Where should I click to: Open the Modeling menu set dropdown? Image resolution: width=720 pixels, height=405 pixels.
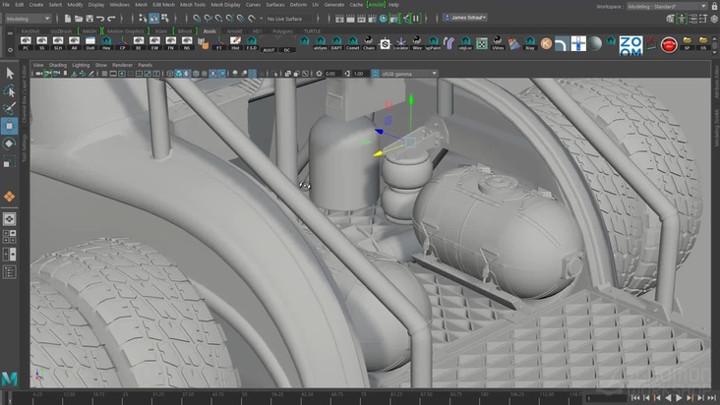(28, 19)
